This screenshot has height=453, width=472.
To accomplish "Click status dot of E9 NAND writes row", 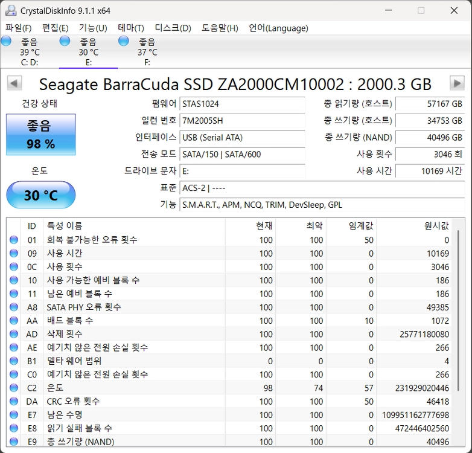I will [x=14, y=442].
